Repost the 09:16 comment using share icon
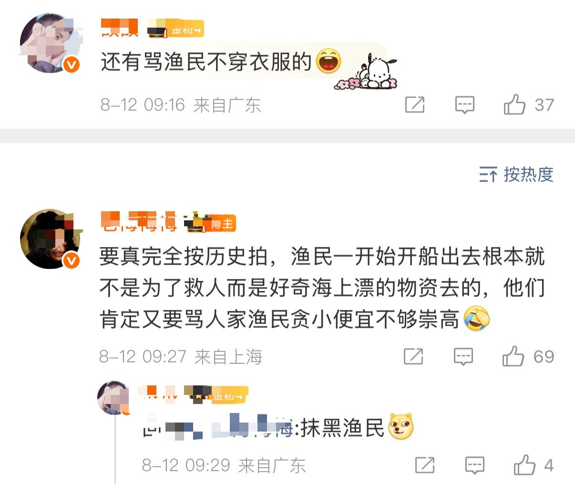 tap(414, 105)
